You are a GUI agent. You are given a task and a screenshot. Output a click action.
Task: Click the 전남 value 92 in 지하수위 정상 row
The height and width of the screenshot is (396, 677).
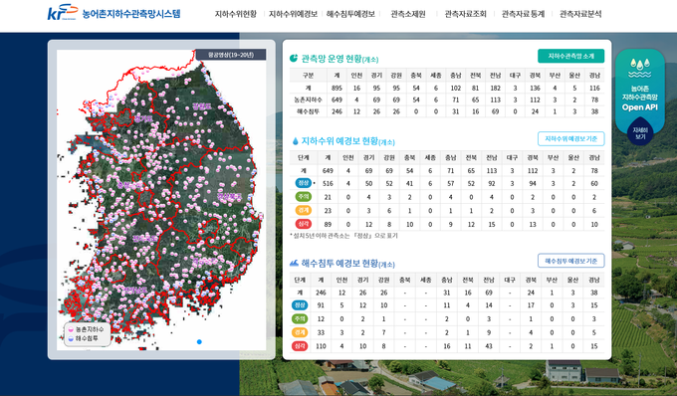click(x=492, y=183)
